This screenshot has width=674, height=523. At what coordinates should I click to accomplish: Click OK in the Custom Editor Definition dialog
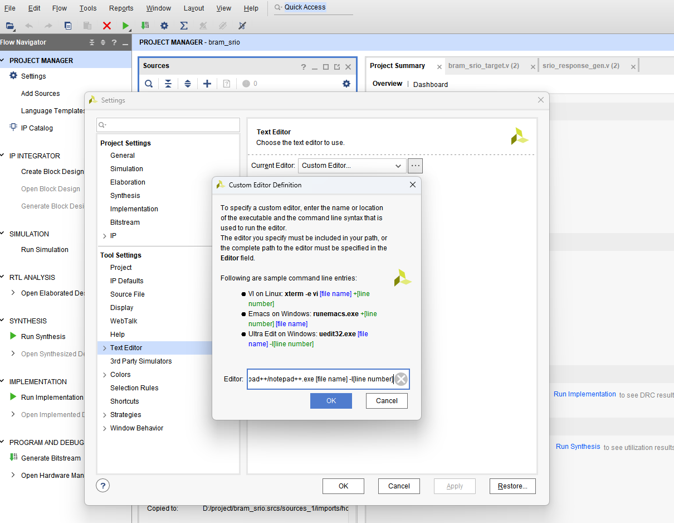[331, 401]
